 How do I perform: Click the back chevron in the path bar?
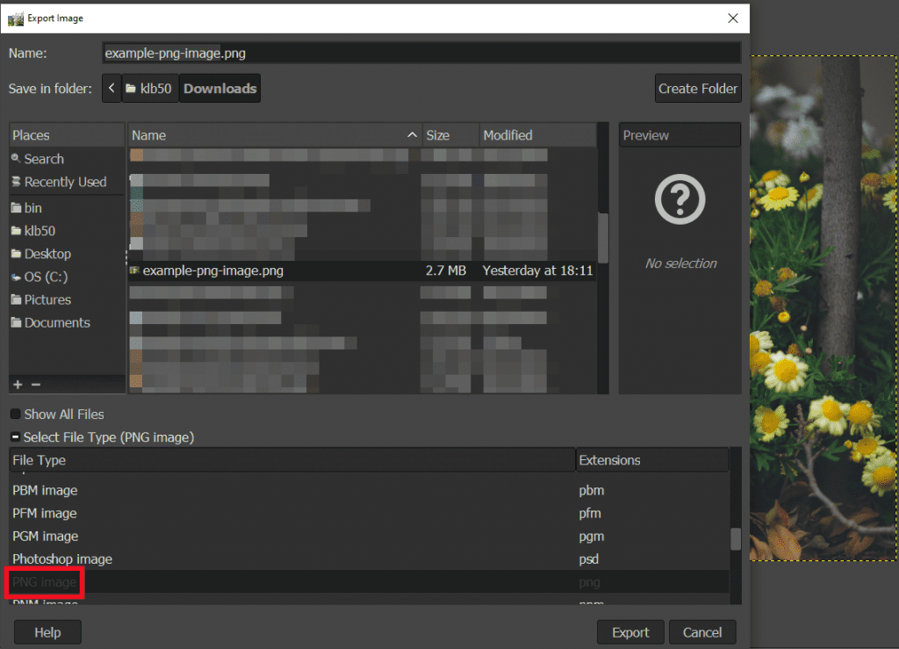click(x=111, y=88)
